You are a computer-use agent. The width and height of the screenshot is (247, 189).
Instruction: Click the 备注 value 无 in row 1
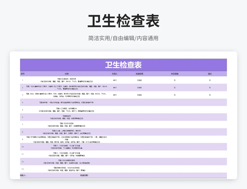[210, 80]
